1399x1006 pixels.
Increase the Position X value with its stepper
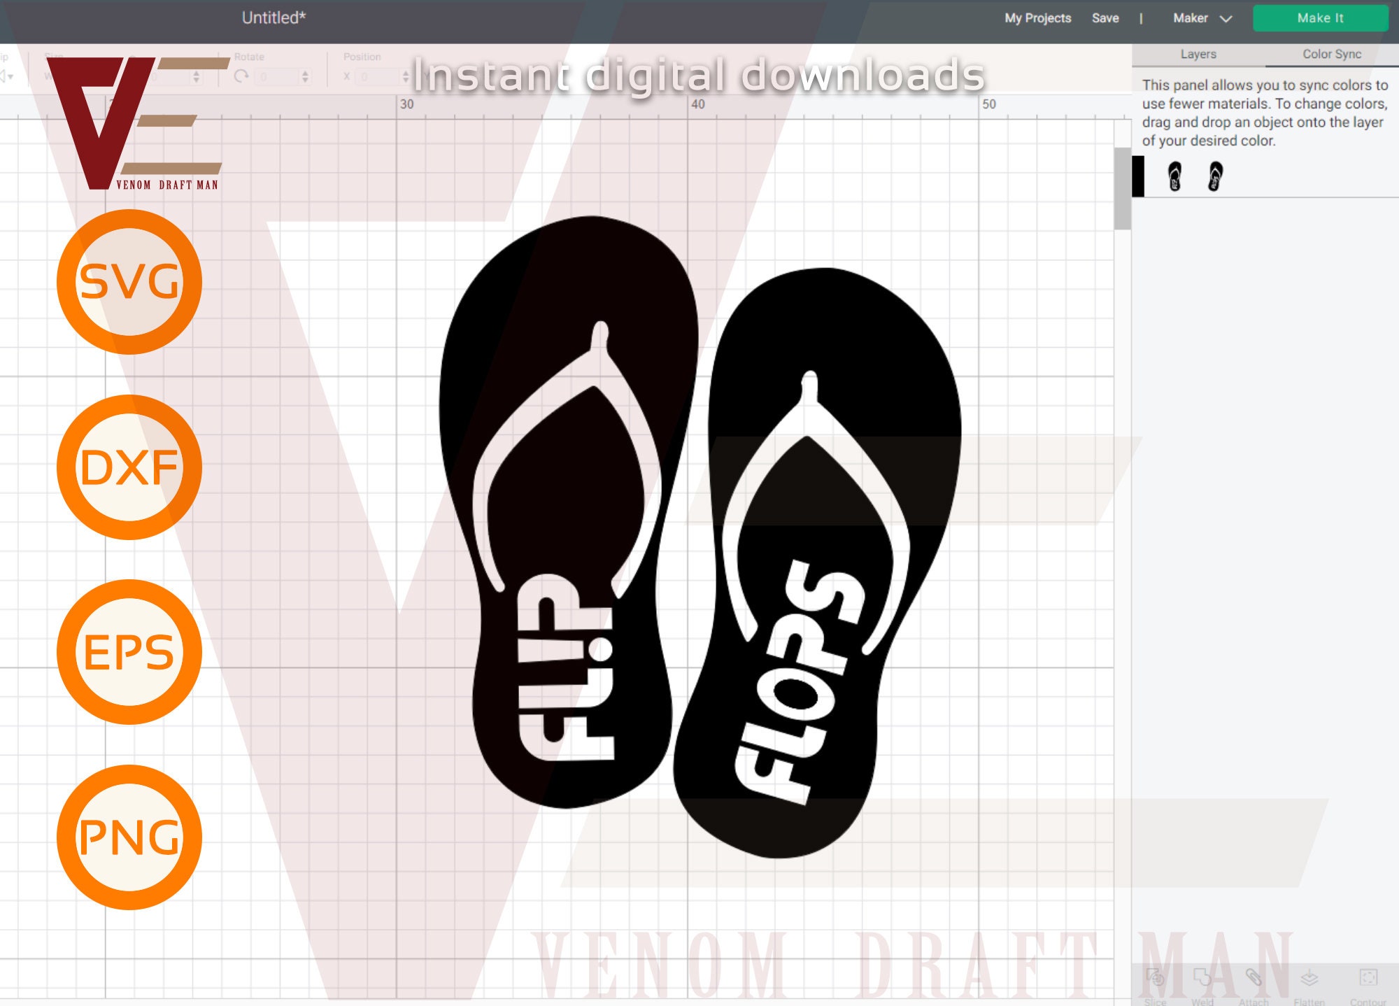point(406,73)
